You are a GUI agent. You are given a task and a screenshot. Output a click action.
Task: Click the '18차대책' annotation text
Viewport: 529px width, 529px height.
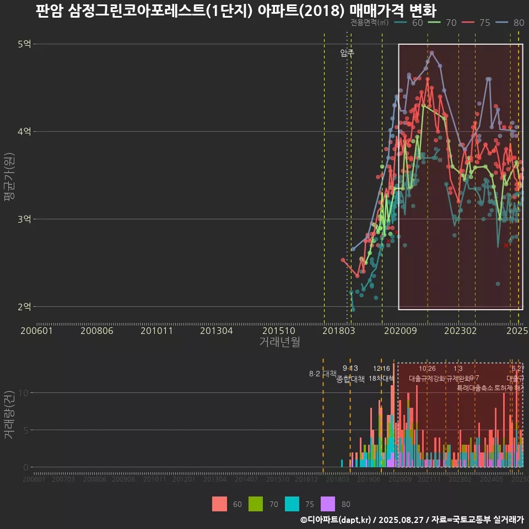click(x=381, y=378)
